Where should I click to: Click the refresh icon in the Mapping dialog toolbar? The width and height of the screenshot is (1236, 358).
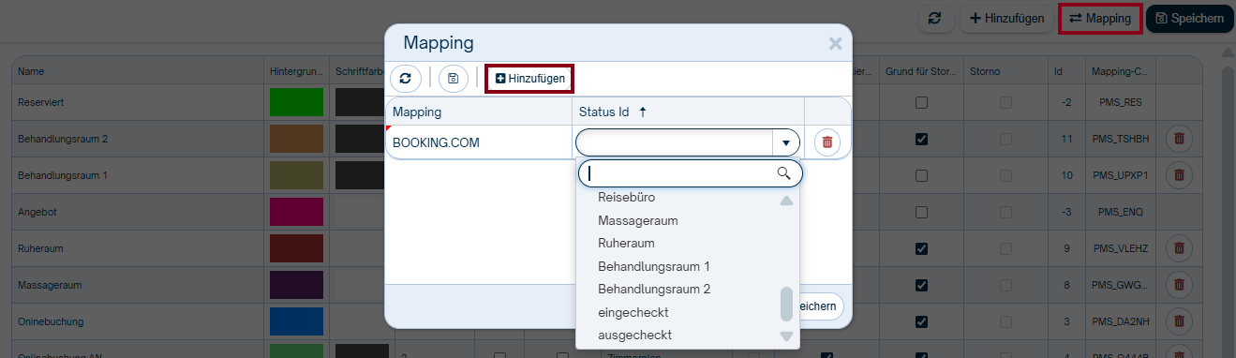(x=405, y=79)
